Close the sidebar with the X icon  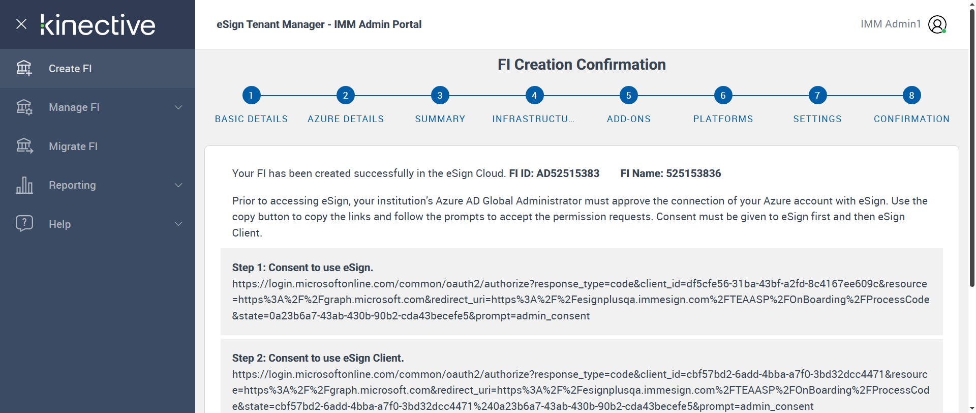[21, 24]
